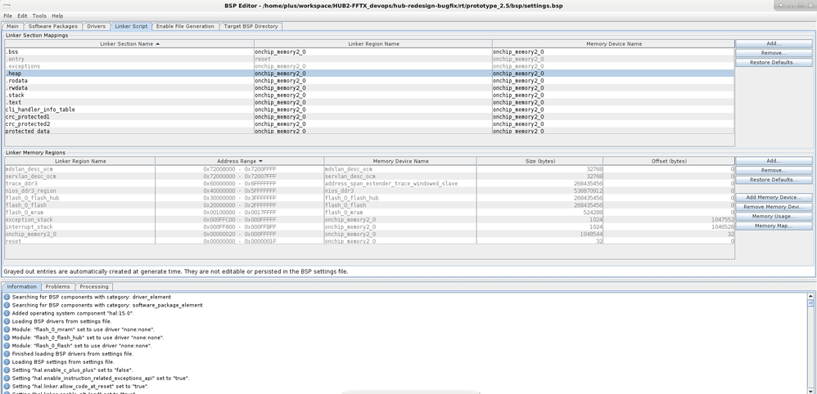
Task: Select the interrupt_stack region row
Action: tap(369, 227)
